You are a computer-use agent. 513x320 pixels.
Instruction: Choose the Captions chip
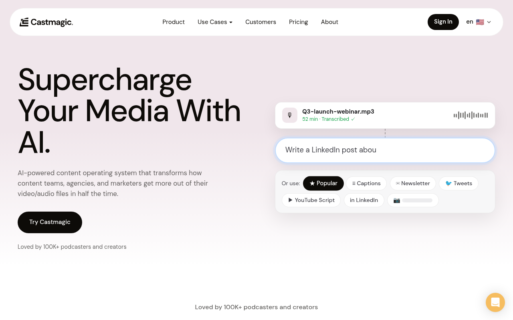tap(366, 183)
